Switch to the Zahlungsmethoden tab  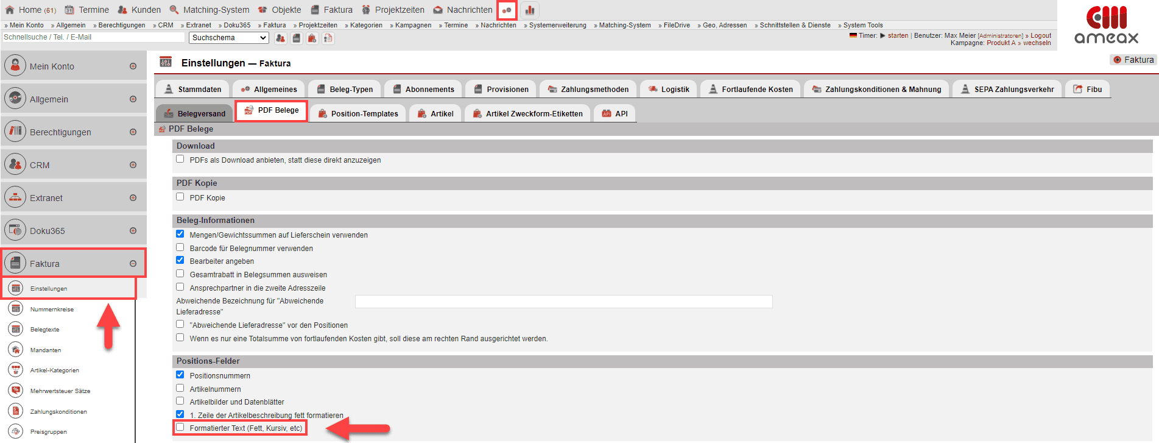(x=588, y=90)
